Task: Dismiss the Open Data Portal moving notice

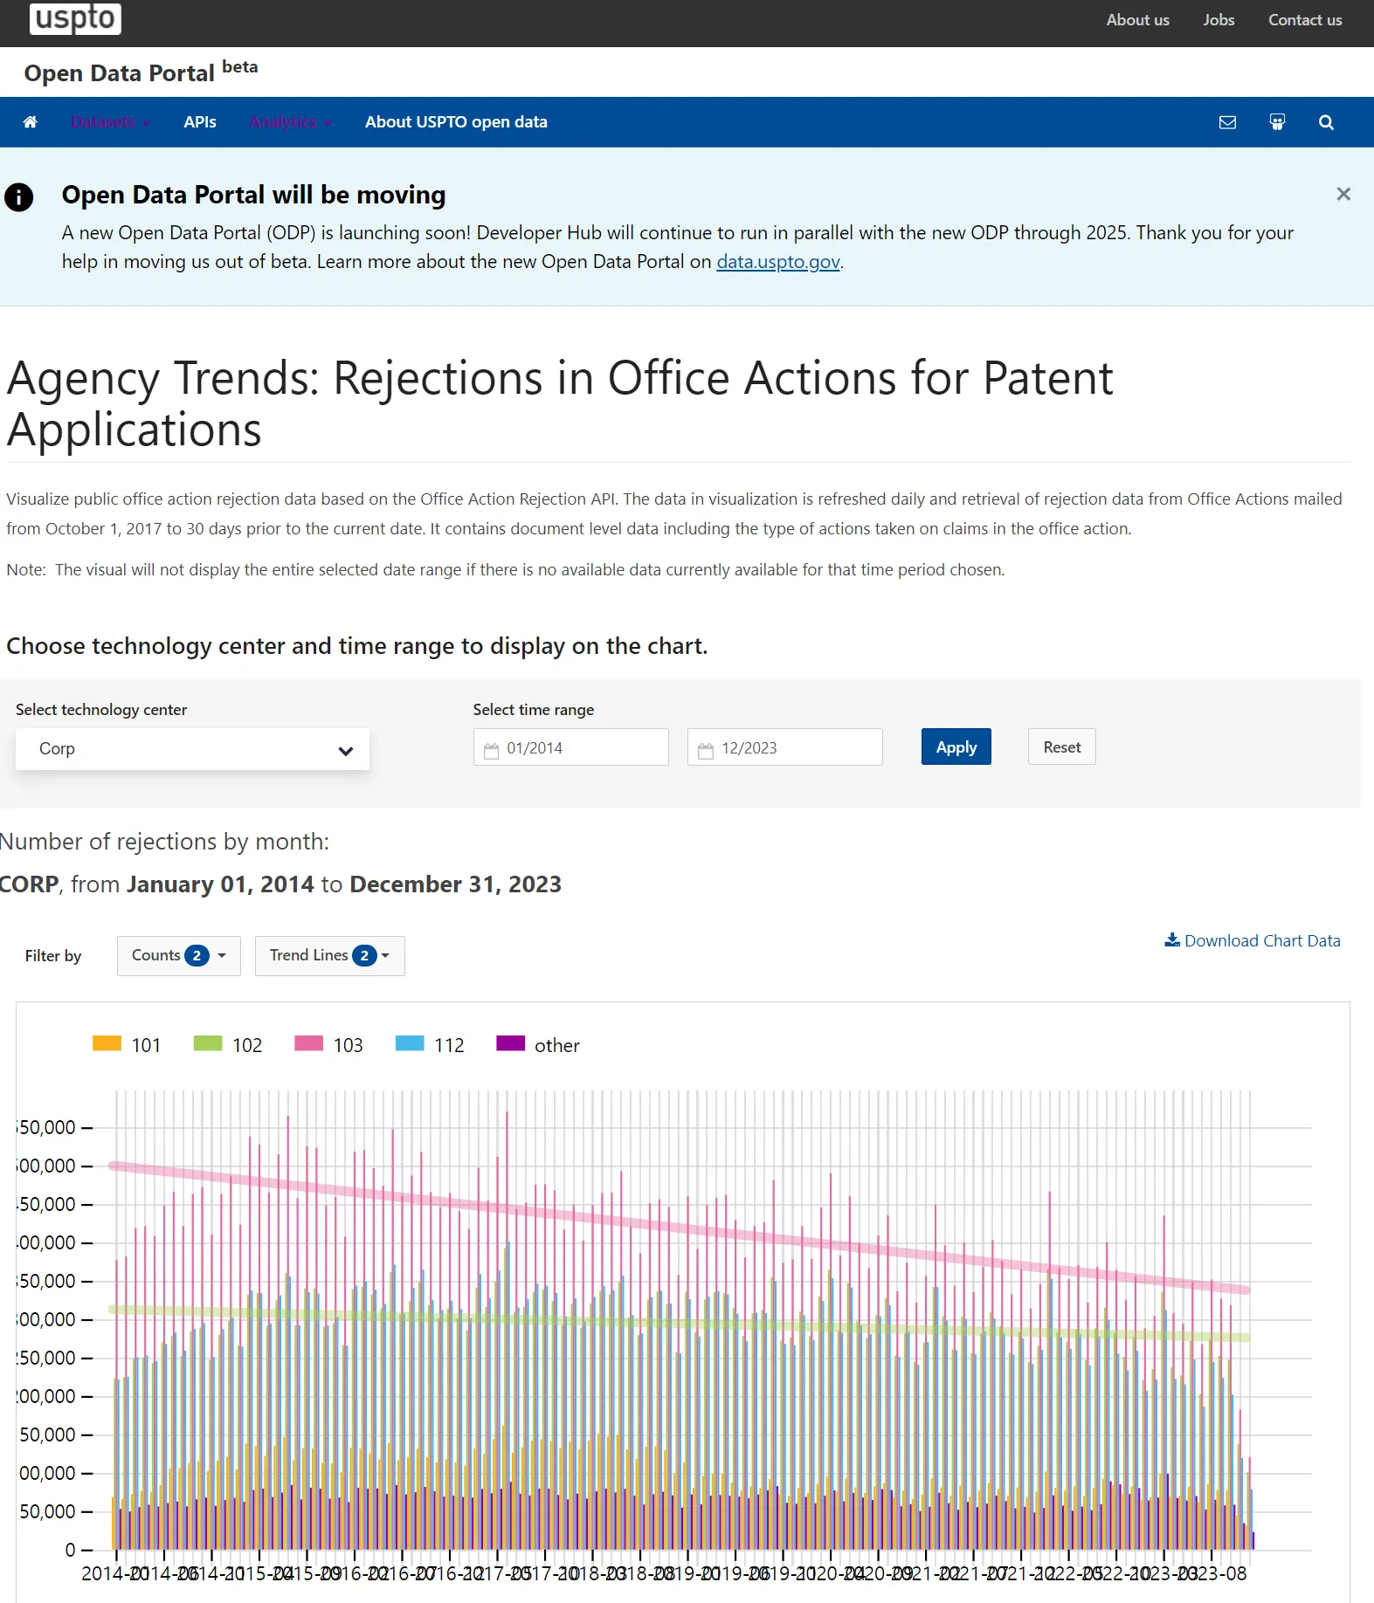Action: point(1343,194)
